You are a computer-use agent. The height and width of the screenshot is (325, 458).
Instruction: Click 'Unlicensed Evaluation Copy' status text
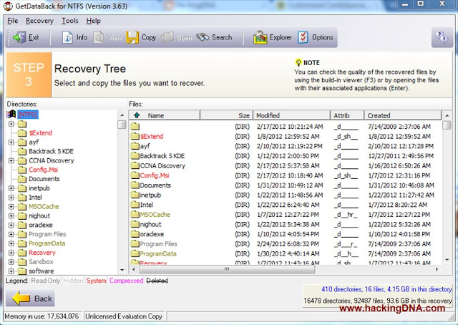pos(124,316)
